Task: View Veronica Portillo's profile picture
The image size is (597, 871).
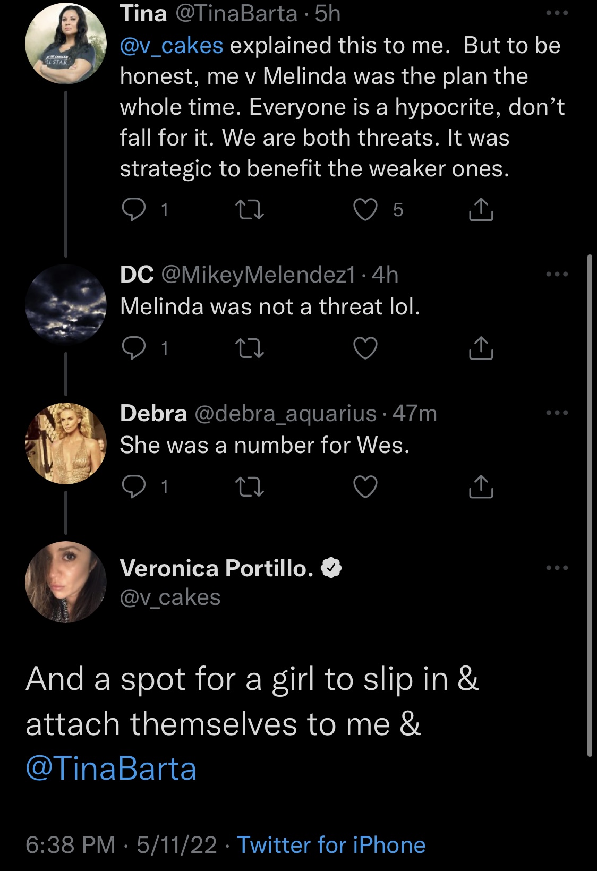Action: [x=66, y=582]
